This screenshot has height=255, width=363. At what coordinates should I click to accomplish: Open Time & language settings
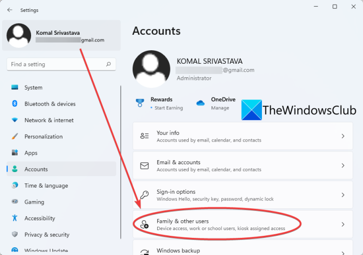pyautogui.click(x=61, y=186)
